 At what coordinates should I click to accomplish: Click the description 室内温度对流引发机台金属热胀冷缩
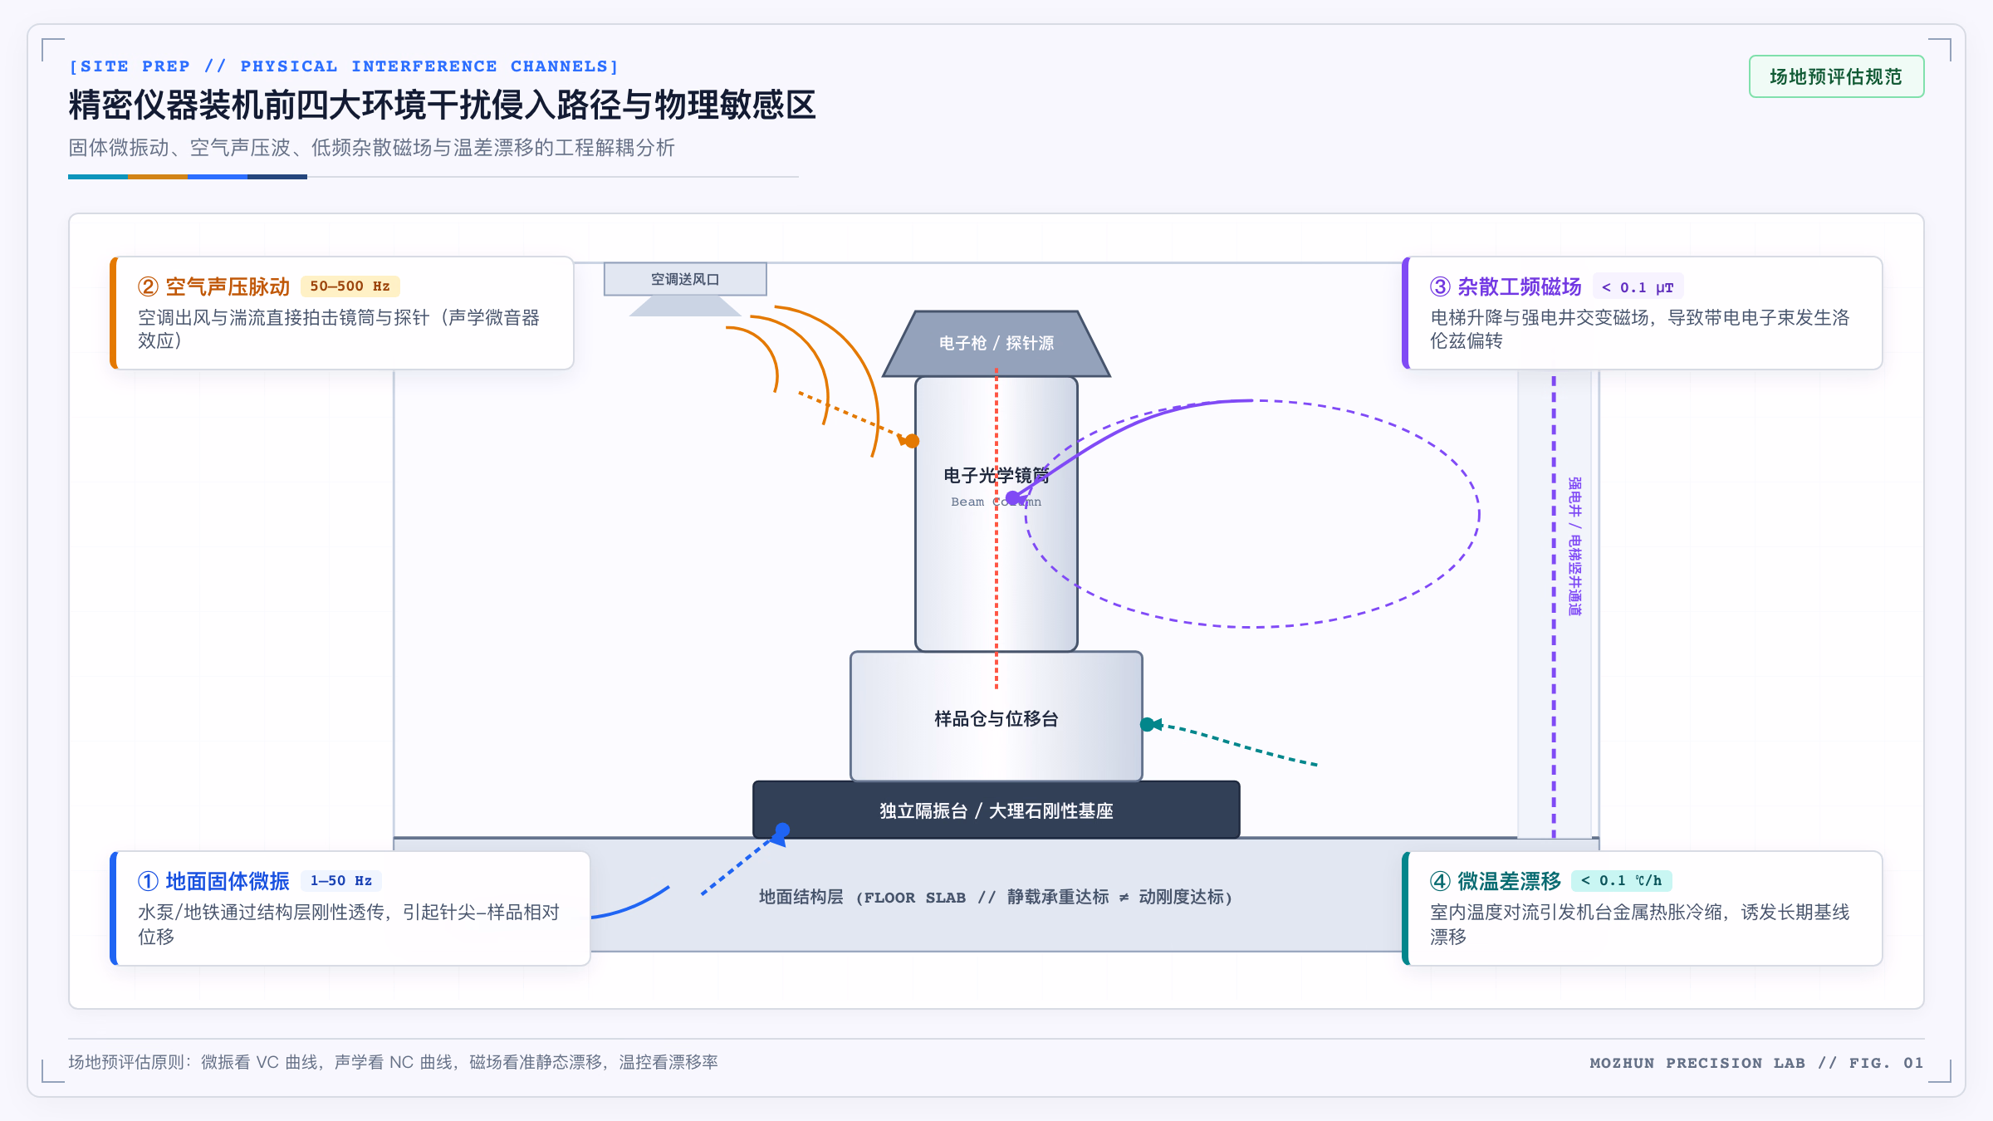point(1639,924)
